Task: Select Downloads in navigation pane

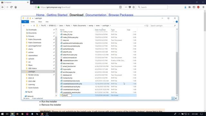Action: 32,30
